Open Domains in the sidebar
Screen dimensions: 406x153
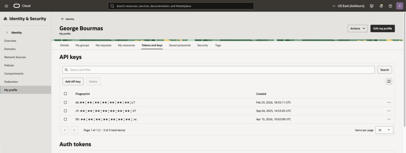(25, 49)
